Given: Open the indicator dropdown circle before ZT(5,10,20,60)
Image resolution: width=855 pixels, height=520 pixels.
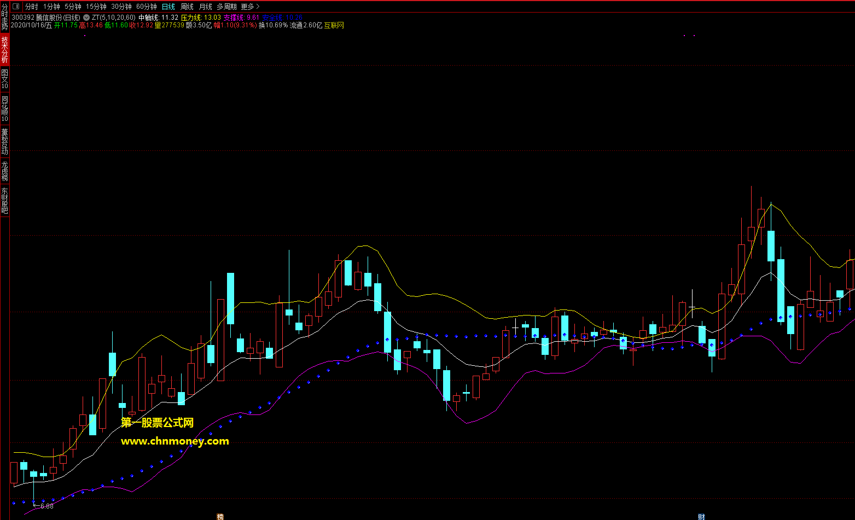Looking at the screenshot, I should (x=86, y=17).
